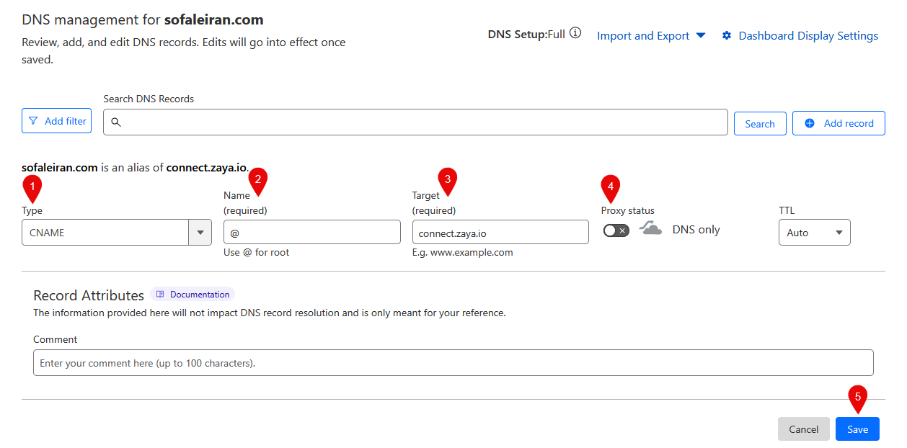Toggle the Proxy status switch on
Viewport: 907px width, 448px height.
pos(616,230)
